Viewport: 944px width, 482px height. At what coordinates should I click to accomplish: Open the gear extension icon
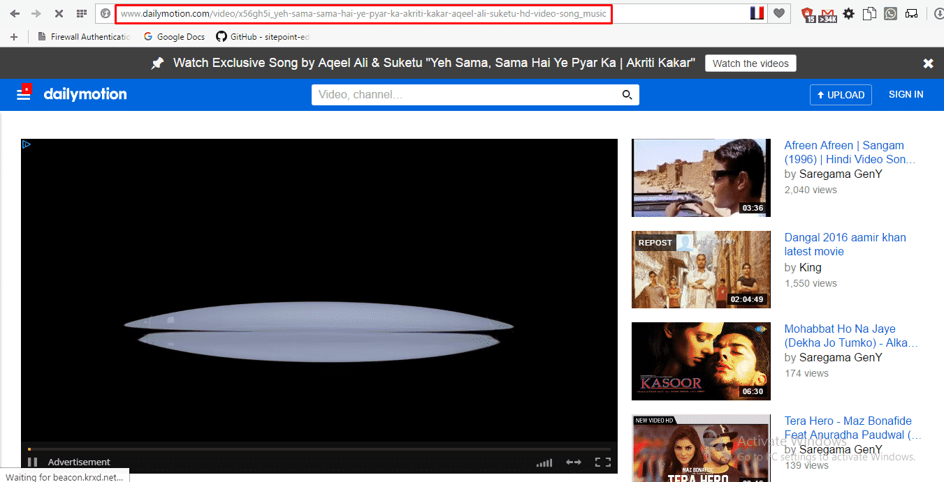tap(848, 13)
